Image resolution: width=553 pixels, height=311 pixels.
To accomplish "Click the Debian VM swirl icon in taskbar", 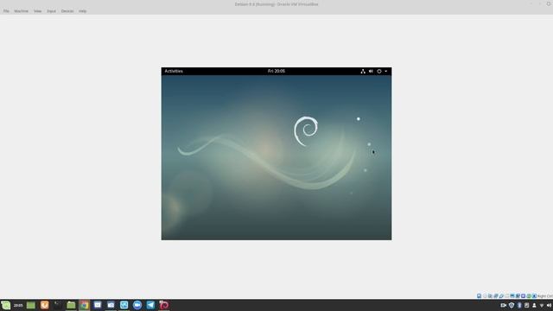I will click(164, 305).
